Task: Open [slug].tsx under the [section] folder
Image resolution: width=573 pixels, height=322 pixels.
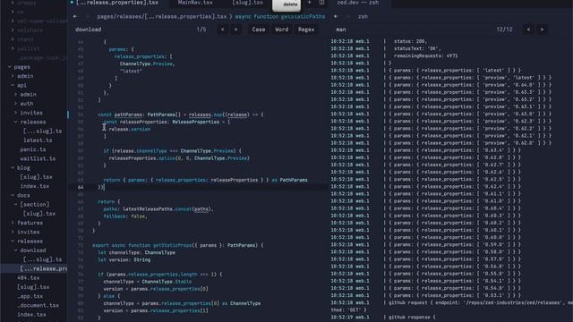Action: click(39, 214)
